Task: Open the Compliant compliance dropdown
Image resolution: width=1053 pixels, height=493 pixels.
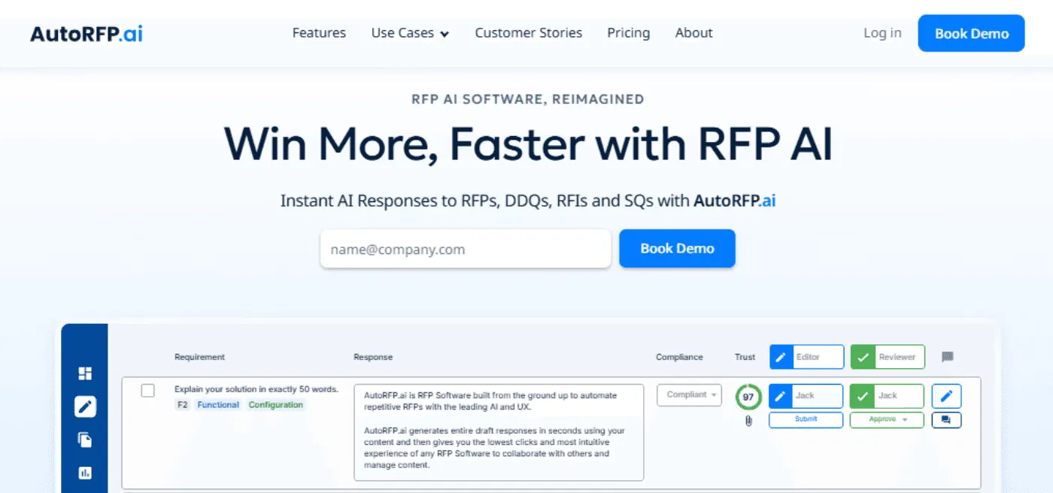Action: pos(690,395)
